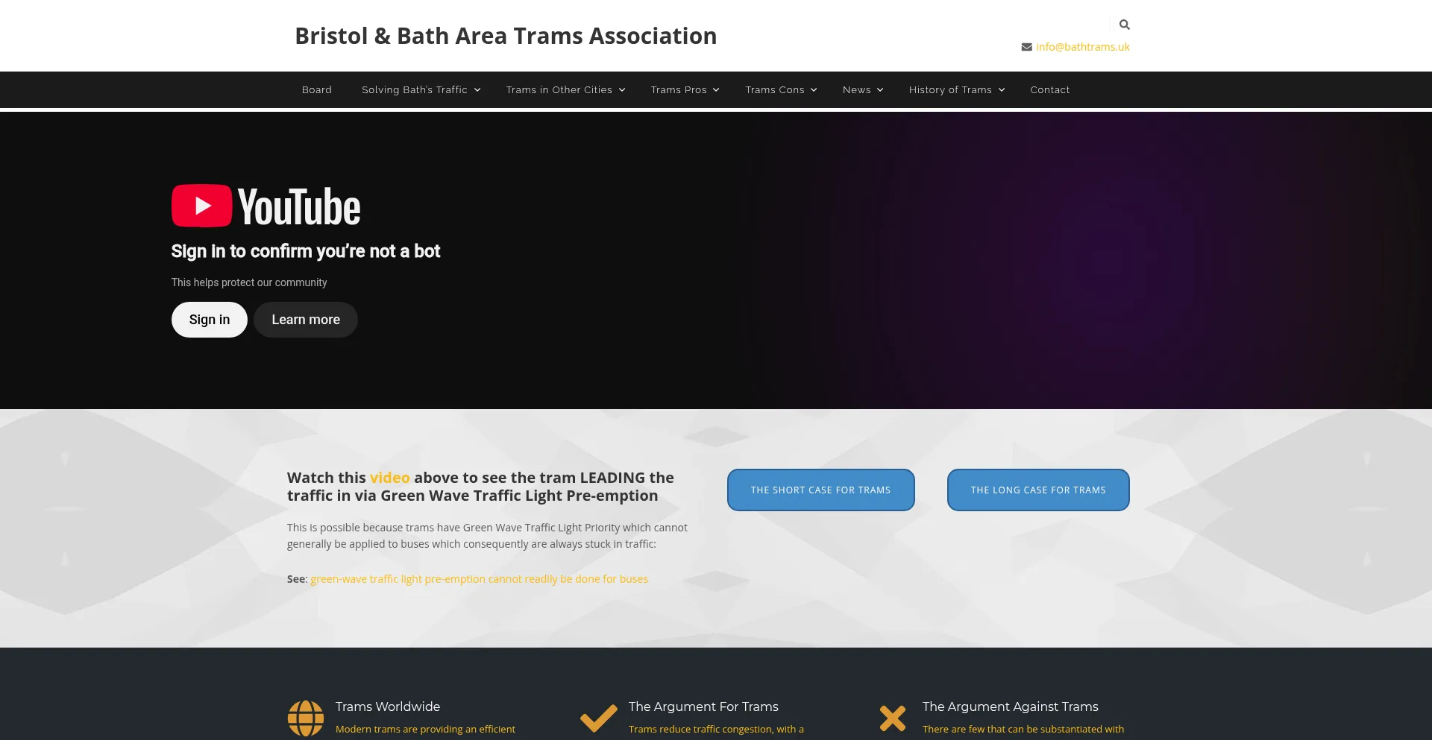Click 'Sign in to confirm you're not a bot'
The width and height of the screenshot is (1432, 740).
click(x=306, y=251)
